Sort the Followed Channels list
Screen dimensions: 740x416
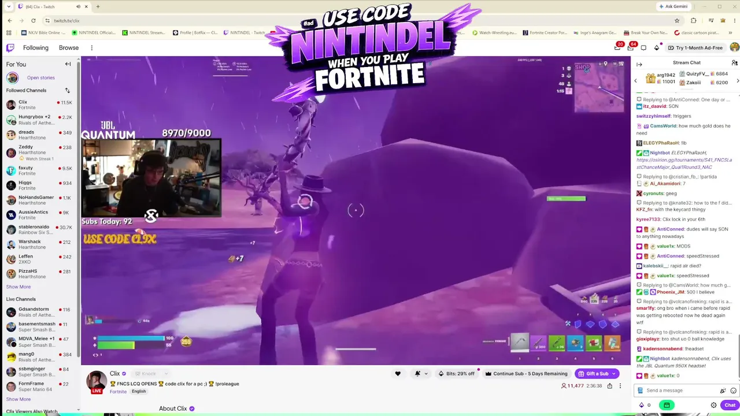click(x=67, y=91)
